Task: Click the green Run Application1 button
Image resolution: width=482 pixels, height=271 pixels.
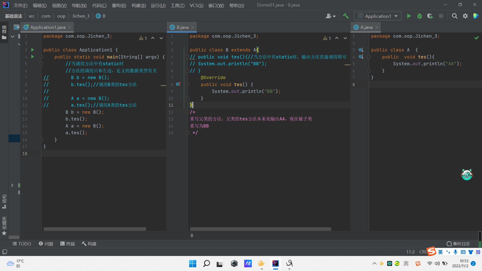Action: point(409,16)
